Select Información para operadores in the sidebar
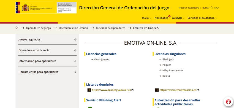Screen dimensions: 234x108 37,61
